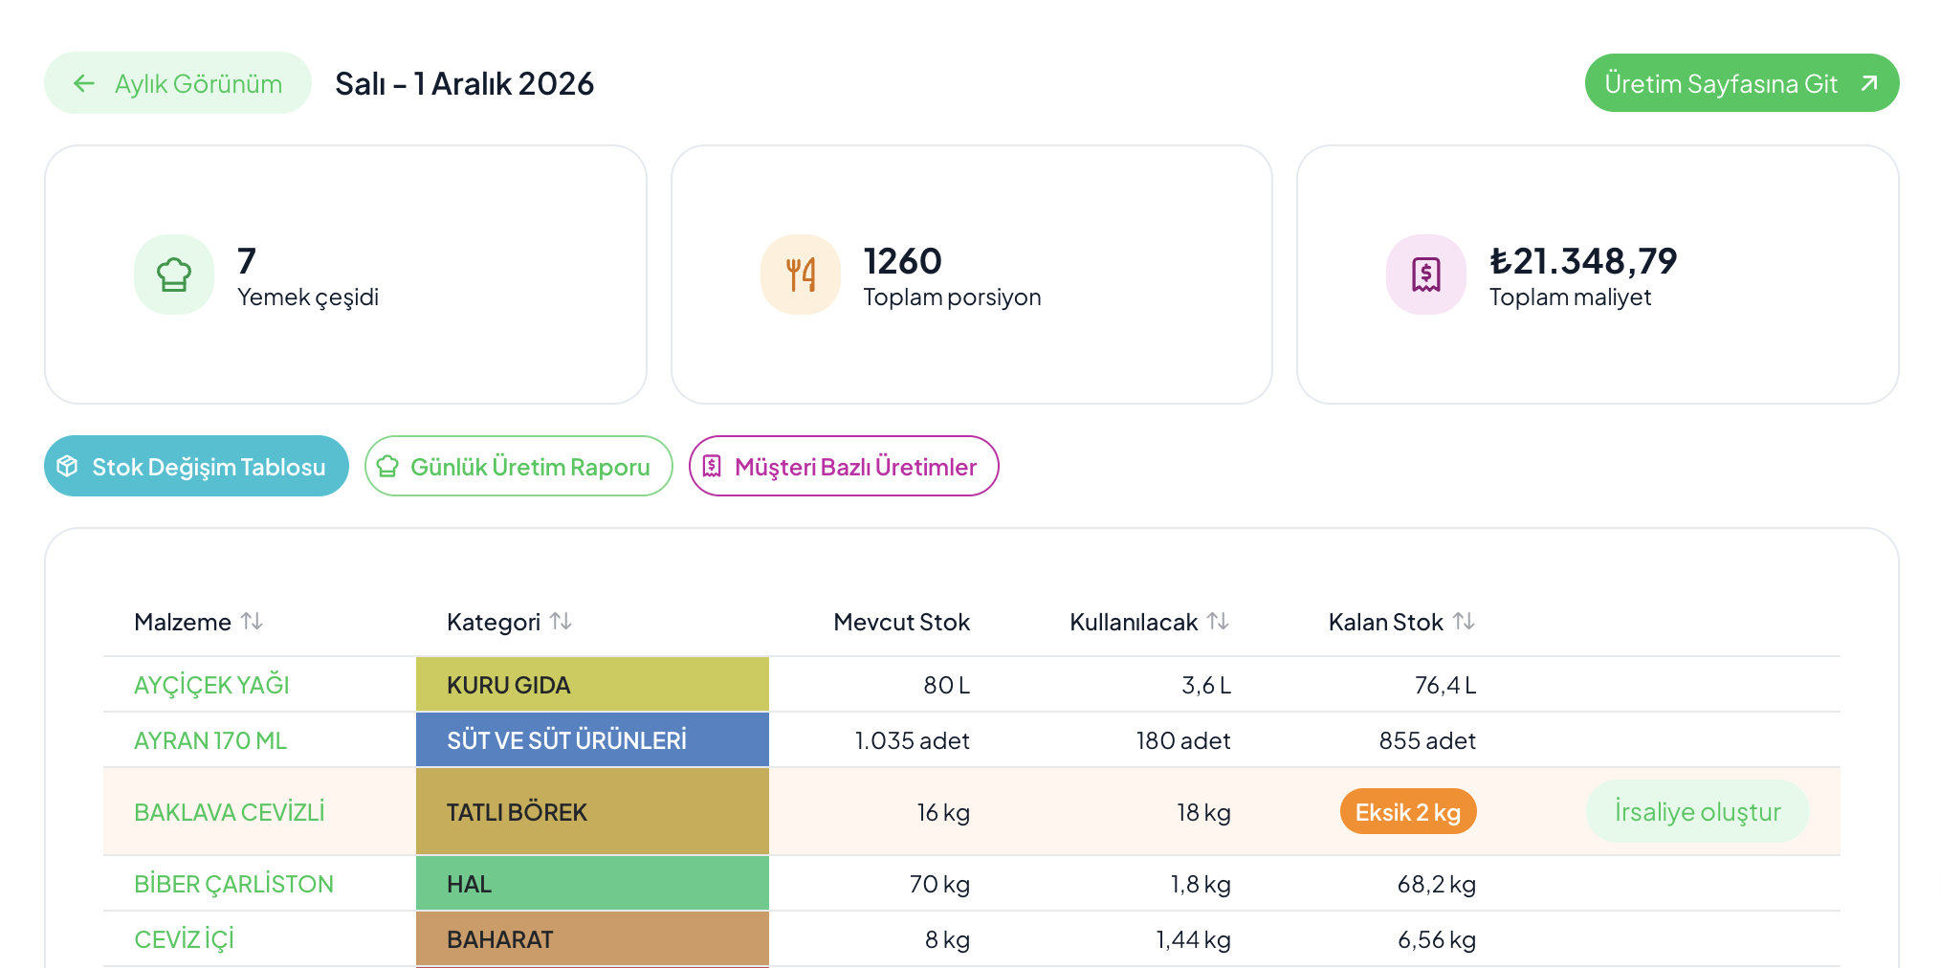Click the back arrow beside Aylık Görünüm
Viewport: 1940px width, 968px height.
click(84, 83)
